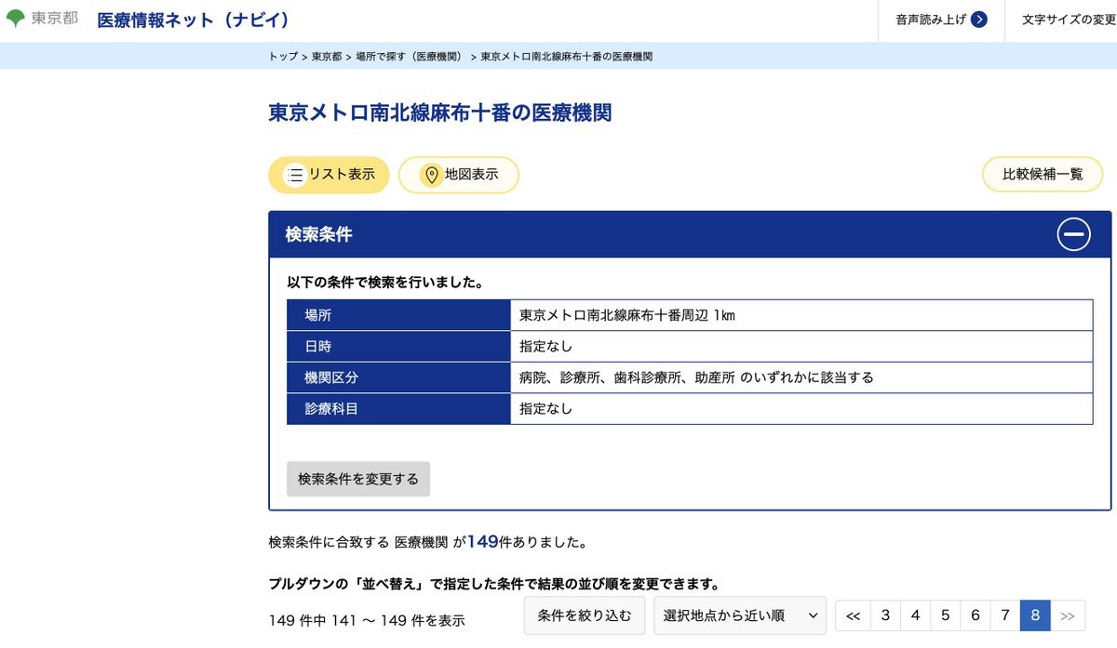Click the 診療科目 table header cell
The image size is (1117, 648).
pyautogui.click(x=398, y=409)
